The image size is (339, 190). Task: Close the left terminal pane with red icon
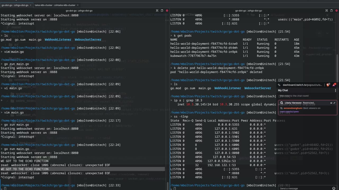(x=167, y=11)
